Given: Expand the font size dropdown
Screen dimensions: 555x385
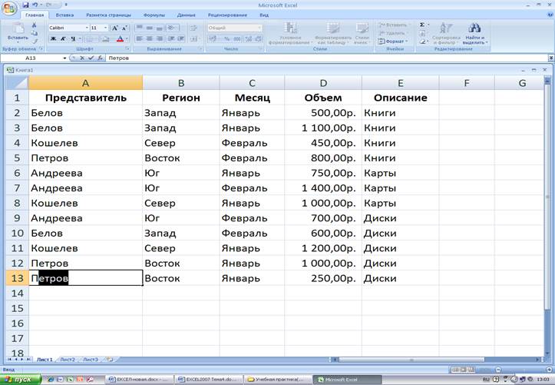Looking at the screenshot, I should click(x=104, y=28).
